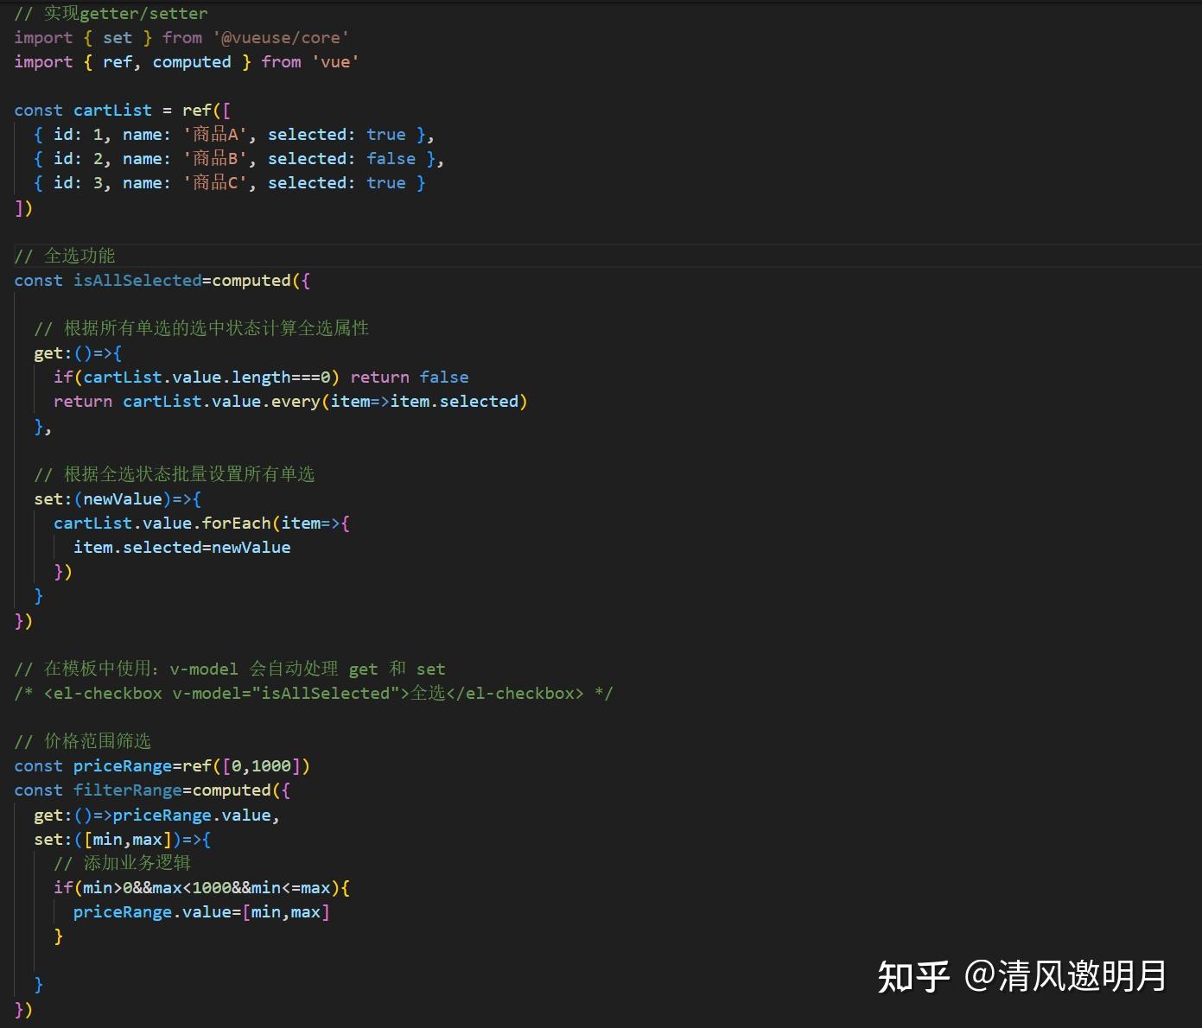Click the '商品C' name string

215,182
